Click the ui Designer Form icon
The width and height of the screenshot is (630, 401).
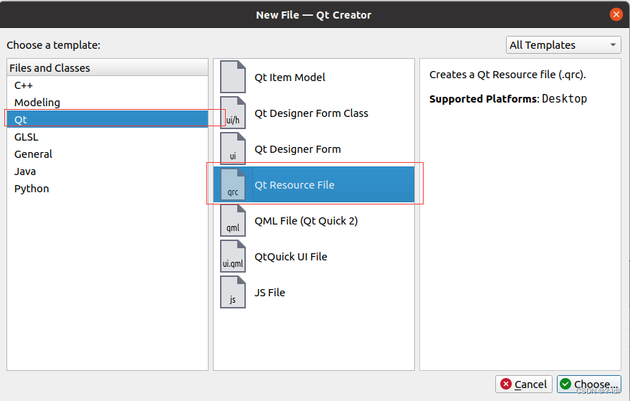(x=233, y=148)
